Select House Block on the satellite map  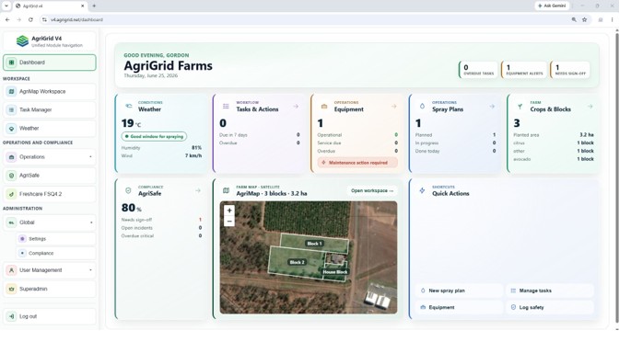point(334,272)
